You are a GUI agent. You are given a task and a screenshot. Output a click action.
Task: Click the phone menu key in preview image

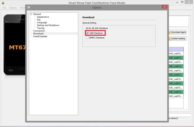point(11,70)
